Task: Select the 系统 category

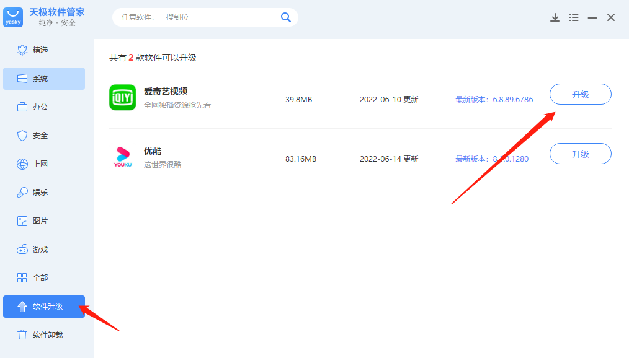Action: (44, 79)
